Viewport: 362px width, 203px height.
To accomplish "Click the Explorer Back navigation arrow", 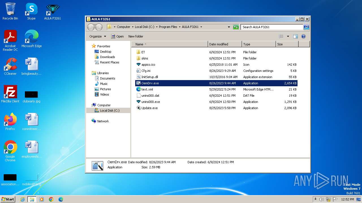I will pos(91,27).
